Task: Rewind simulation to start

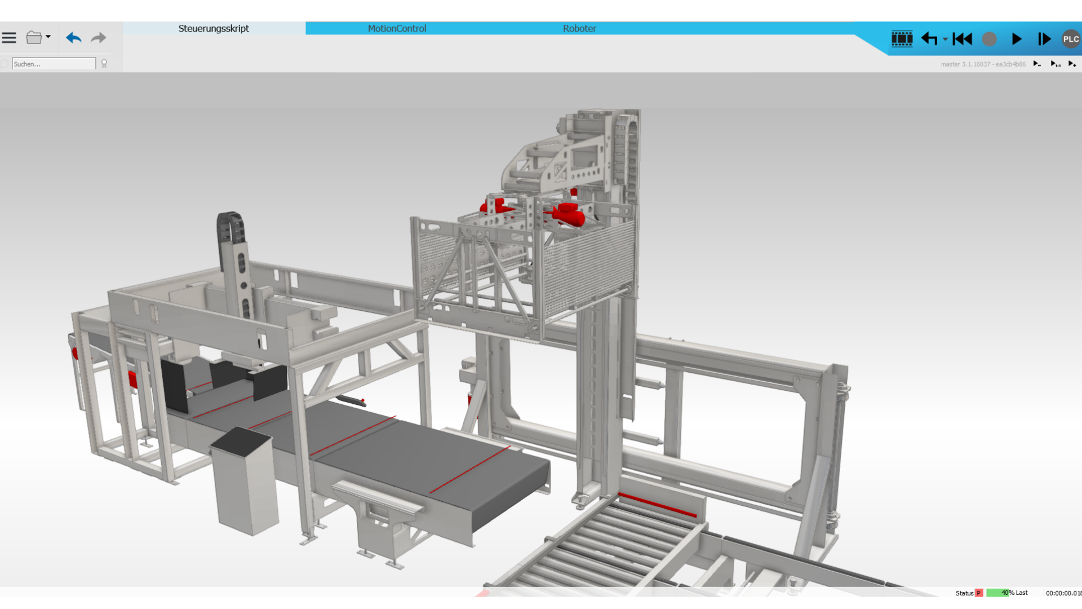Action: tap(963, 39)
